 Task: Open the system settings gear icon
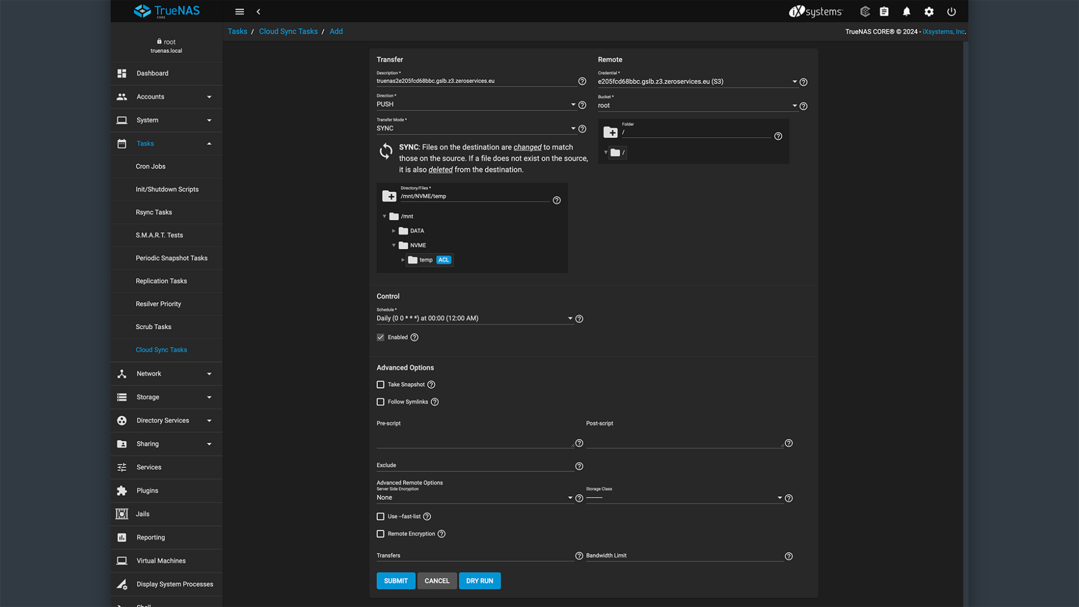(929, 11)
